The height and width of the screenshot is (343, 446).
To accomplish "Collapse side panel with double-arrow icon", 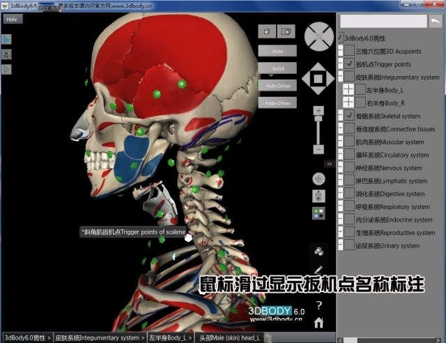I will (330, 164).
